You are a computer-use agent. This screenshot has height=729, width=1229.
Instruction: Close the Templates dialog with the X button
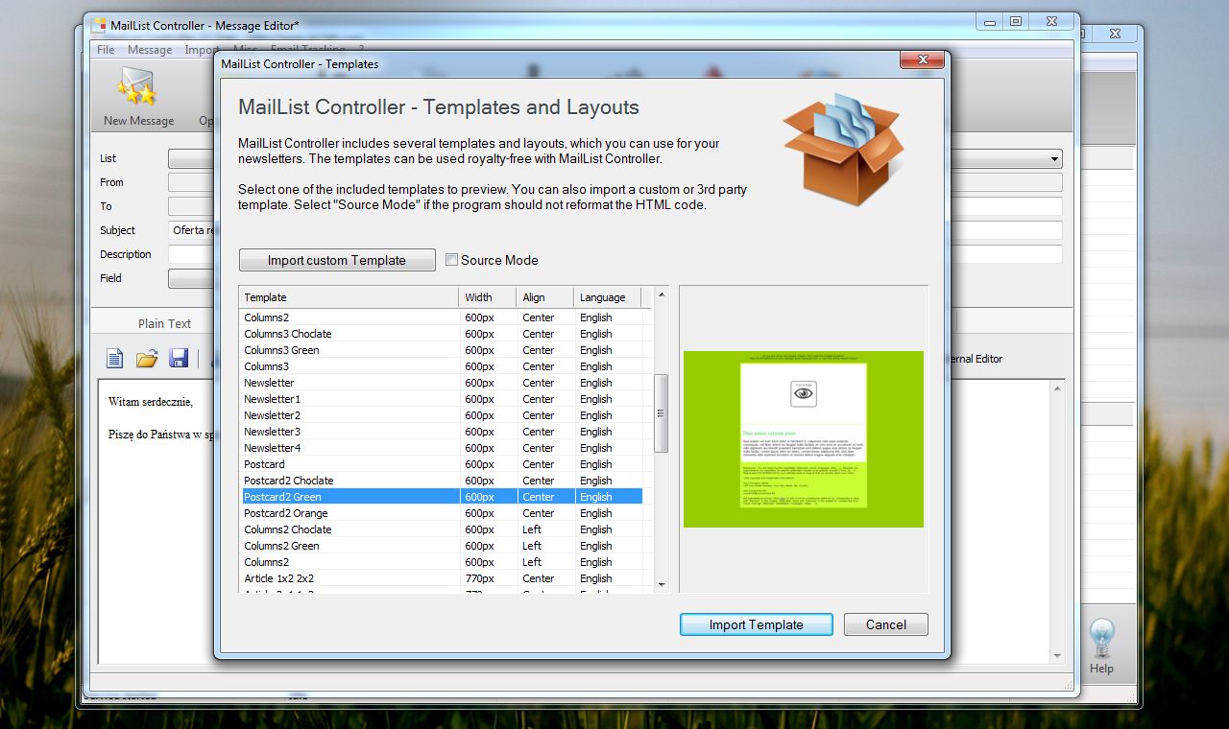coord(923,60)
